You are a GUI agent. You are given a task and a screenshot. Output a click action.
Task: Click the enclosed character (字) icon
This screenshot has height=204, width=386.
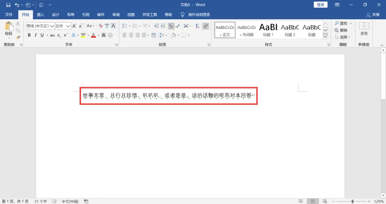110,35
